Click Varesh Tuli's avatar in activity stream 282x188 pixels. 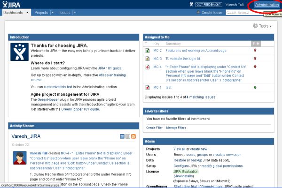(20, 158)
